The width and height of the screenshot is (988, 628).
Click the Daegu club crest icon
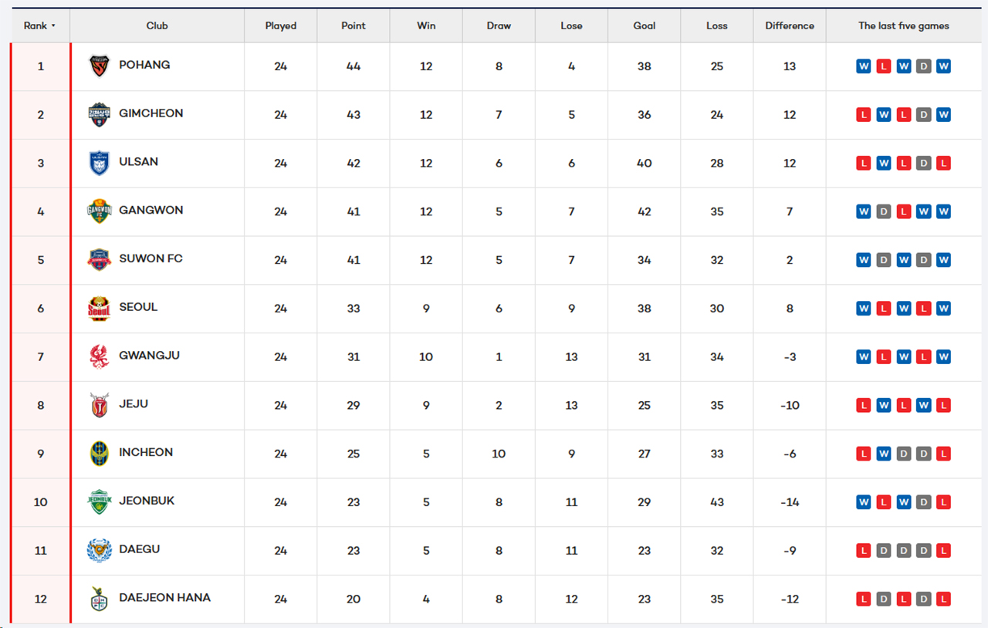pos(100,550)
